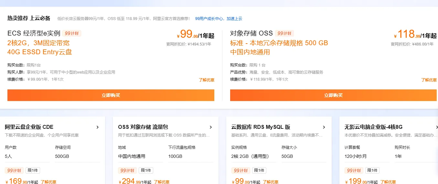This screenshot has height=184, width=438.
Task: Click the 续费价格 ¥99.00/1年 line
Action: click(x=36, y=79)
